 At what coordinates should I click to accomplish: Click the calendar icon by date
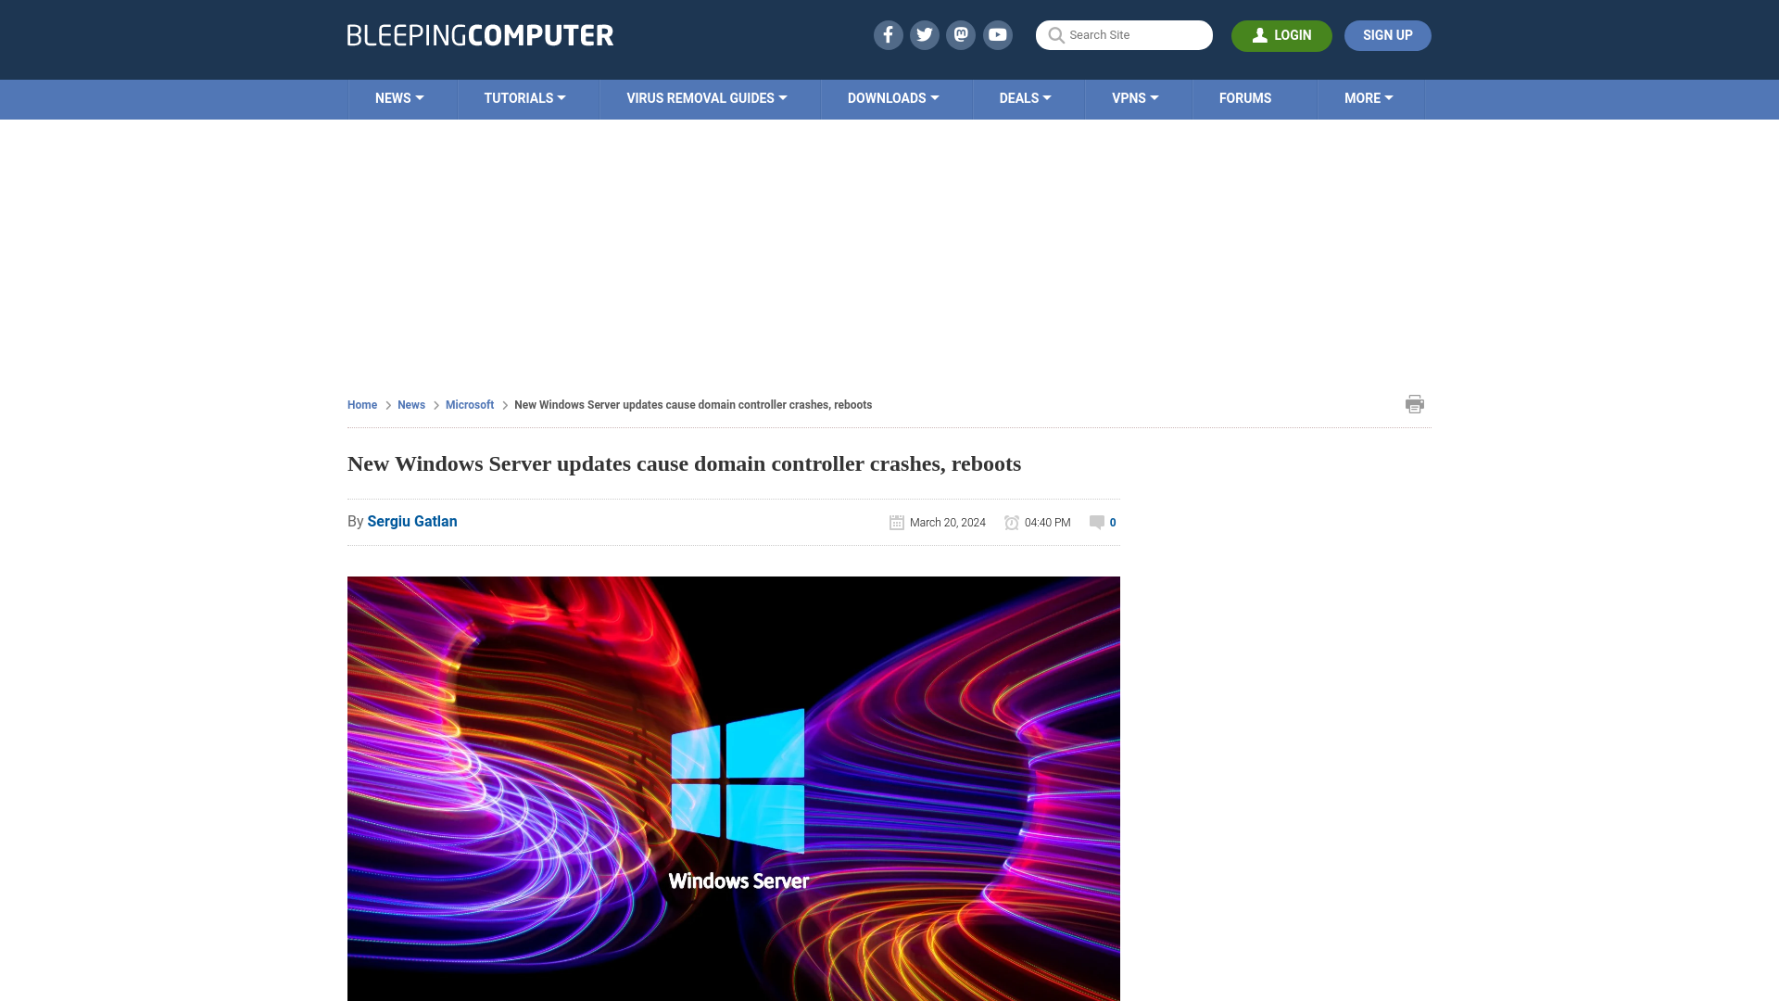coord(896,523)
